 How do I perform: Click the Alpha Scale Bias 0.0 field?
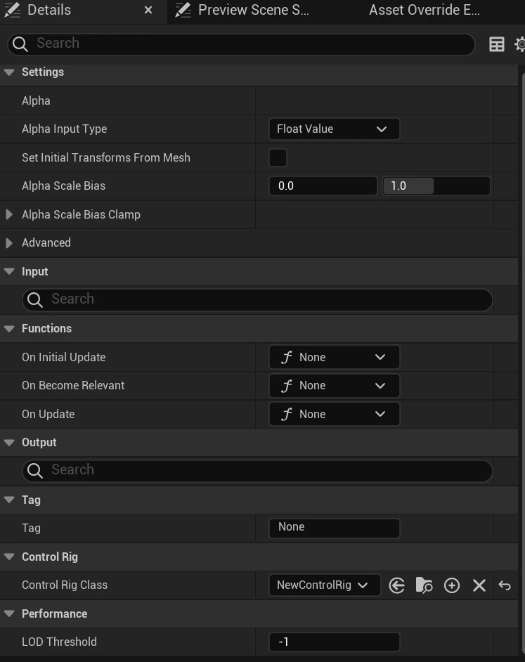point(323,186)
